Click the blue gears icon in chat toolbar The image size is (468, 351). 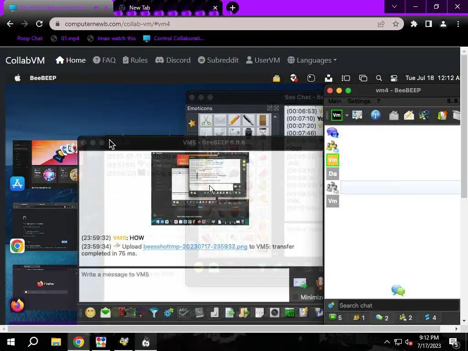[x=169, y=313]
